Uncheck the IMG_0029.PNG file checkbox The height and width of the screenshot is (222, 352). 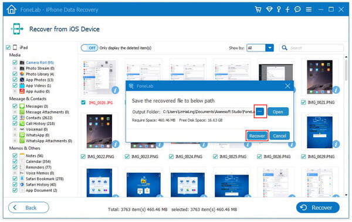coord(303,156)
